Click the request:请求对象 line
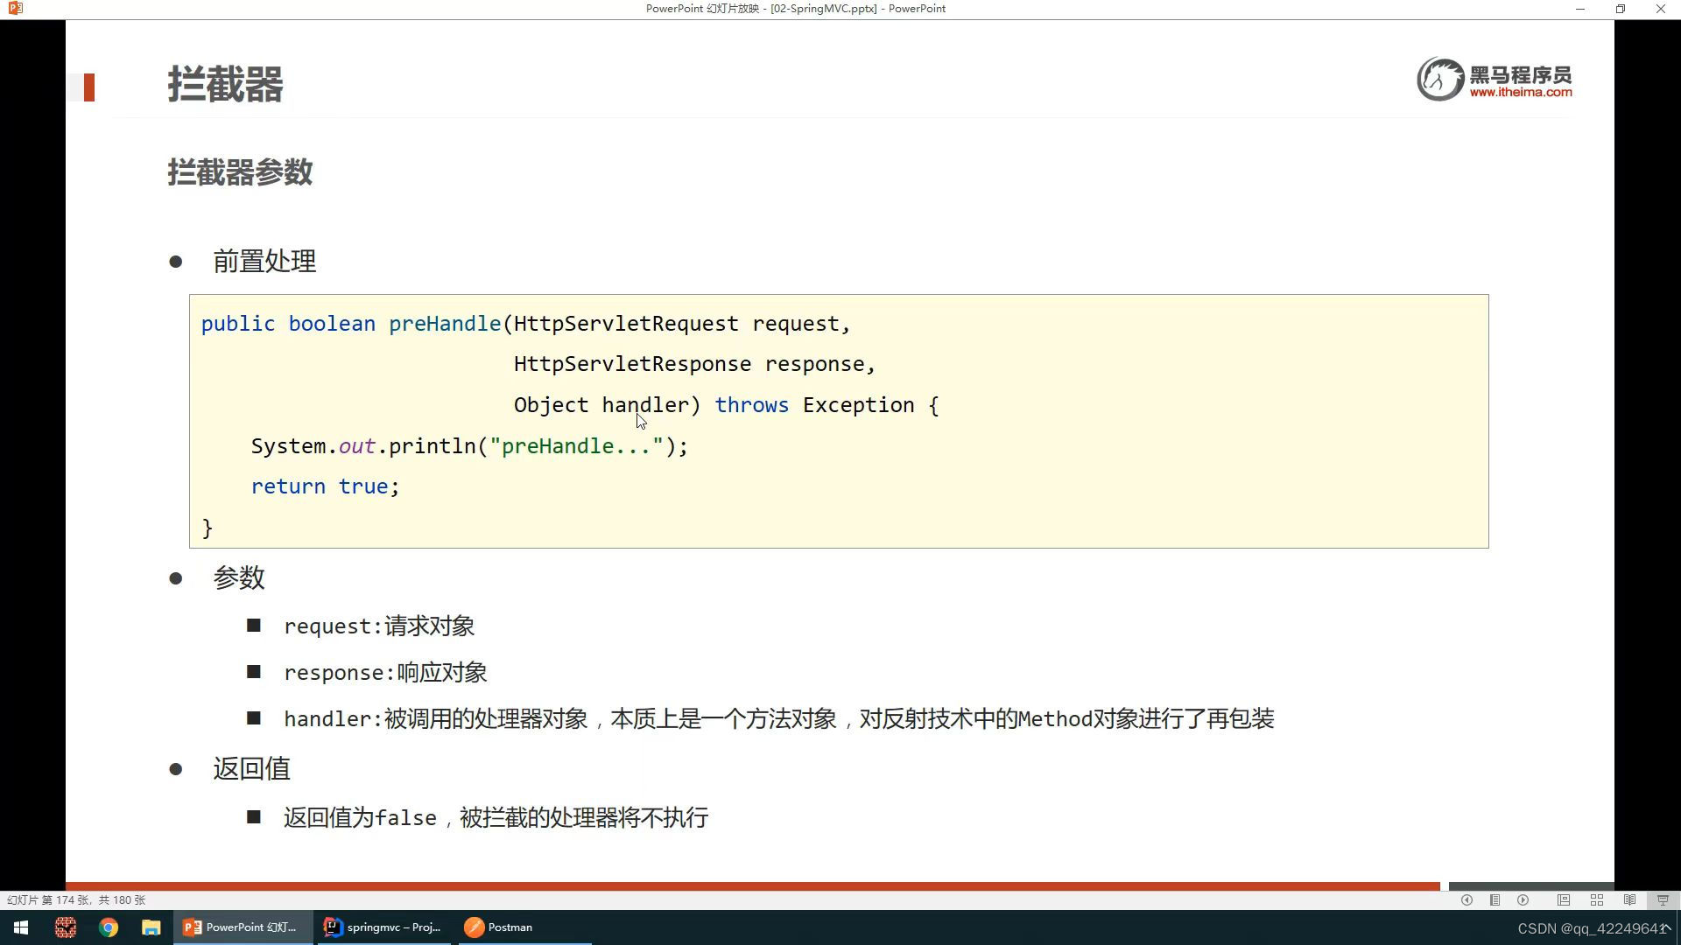The image size is (1681, 945). (x=379, y=626)
